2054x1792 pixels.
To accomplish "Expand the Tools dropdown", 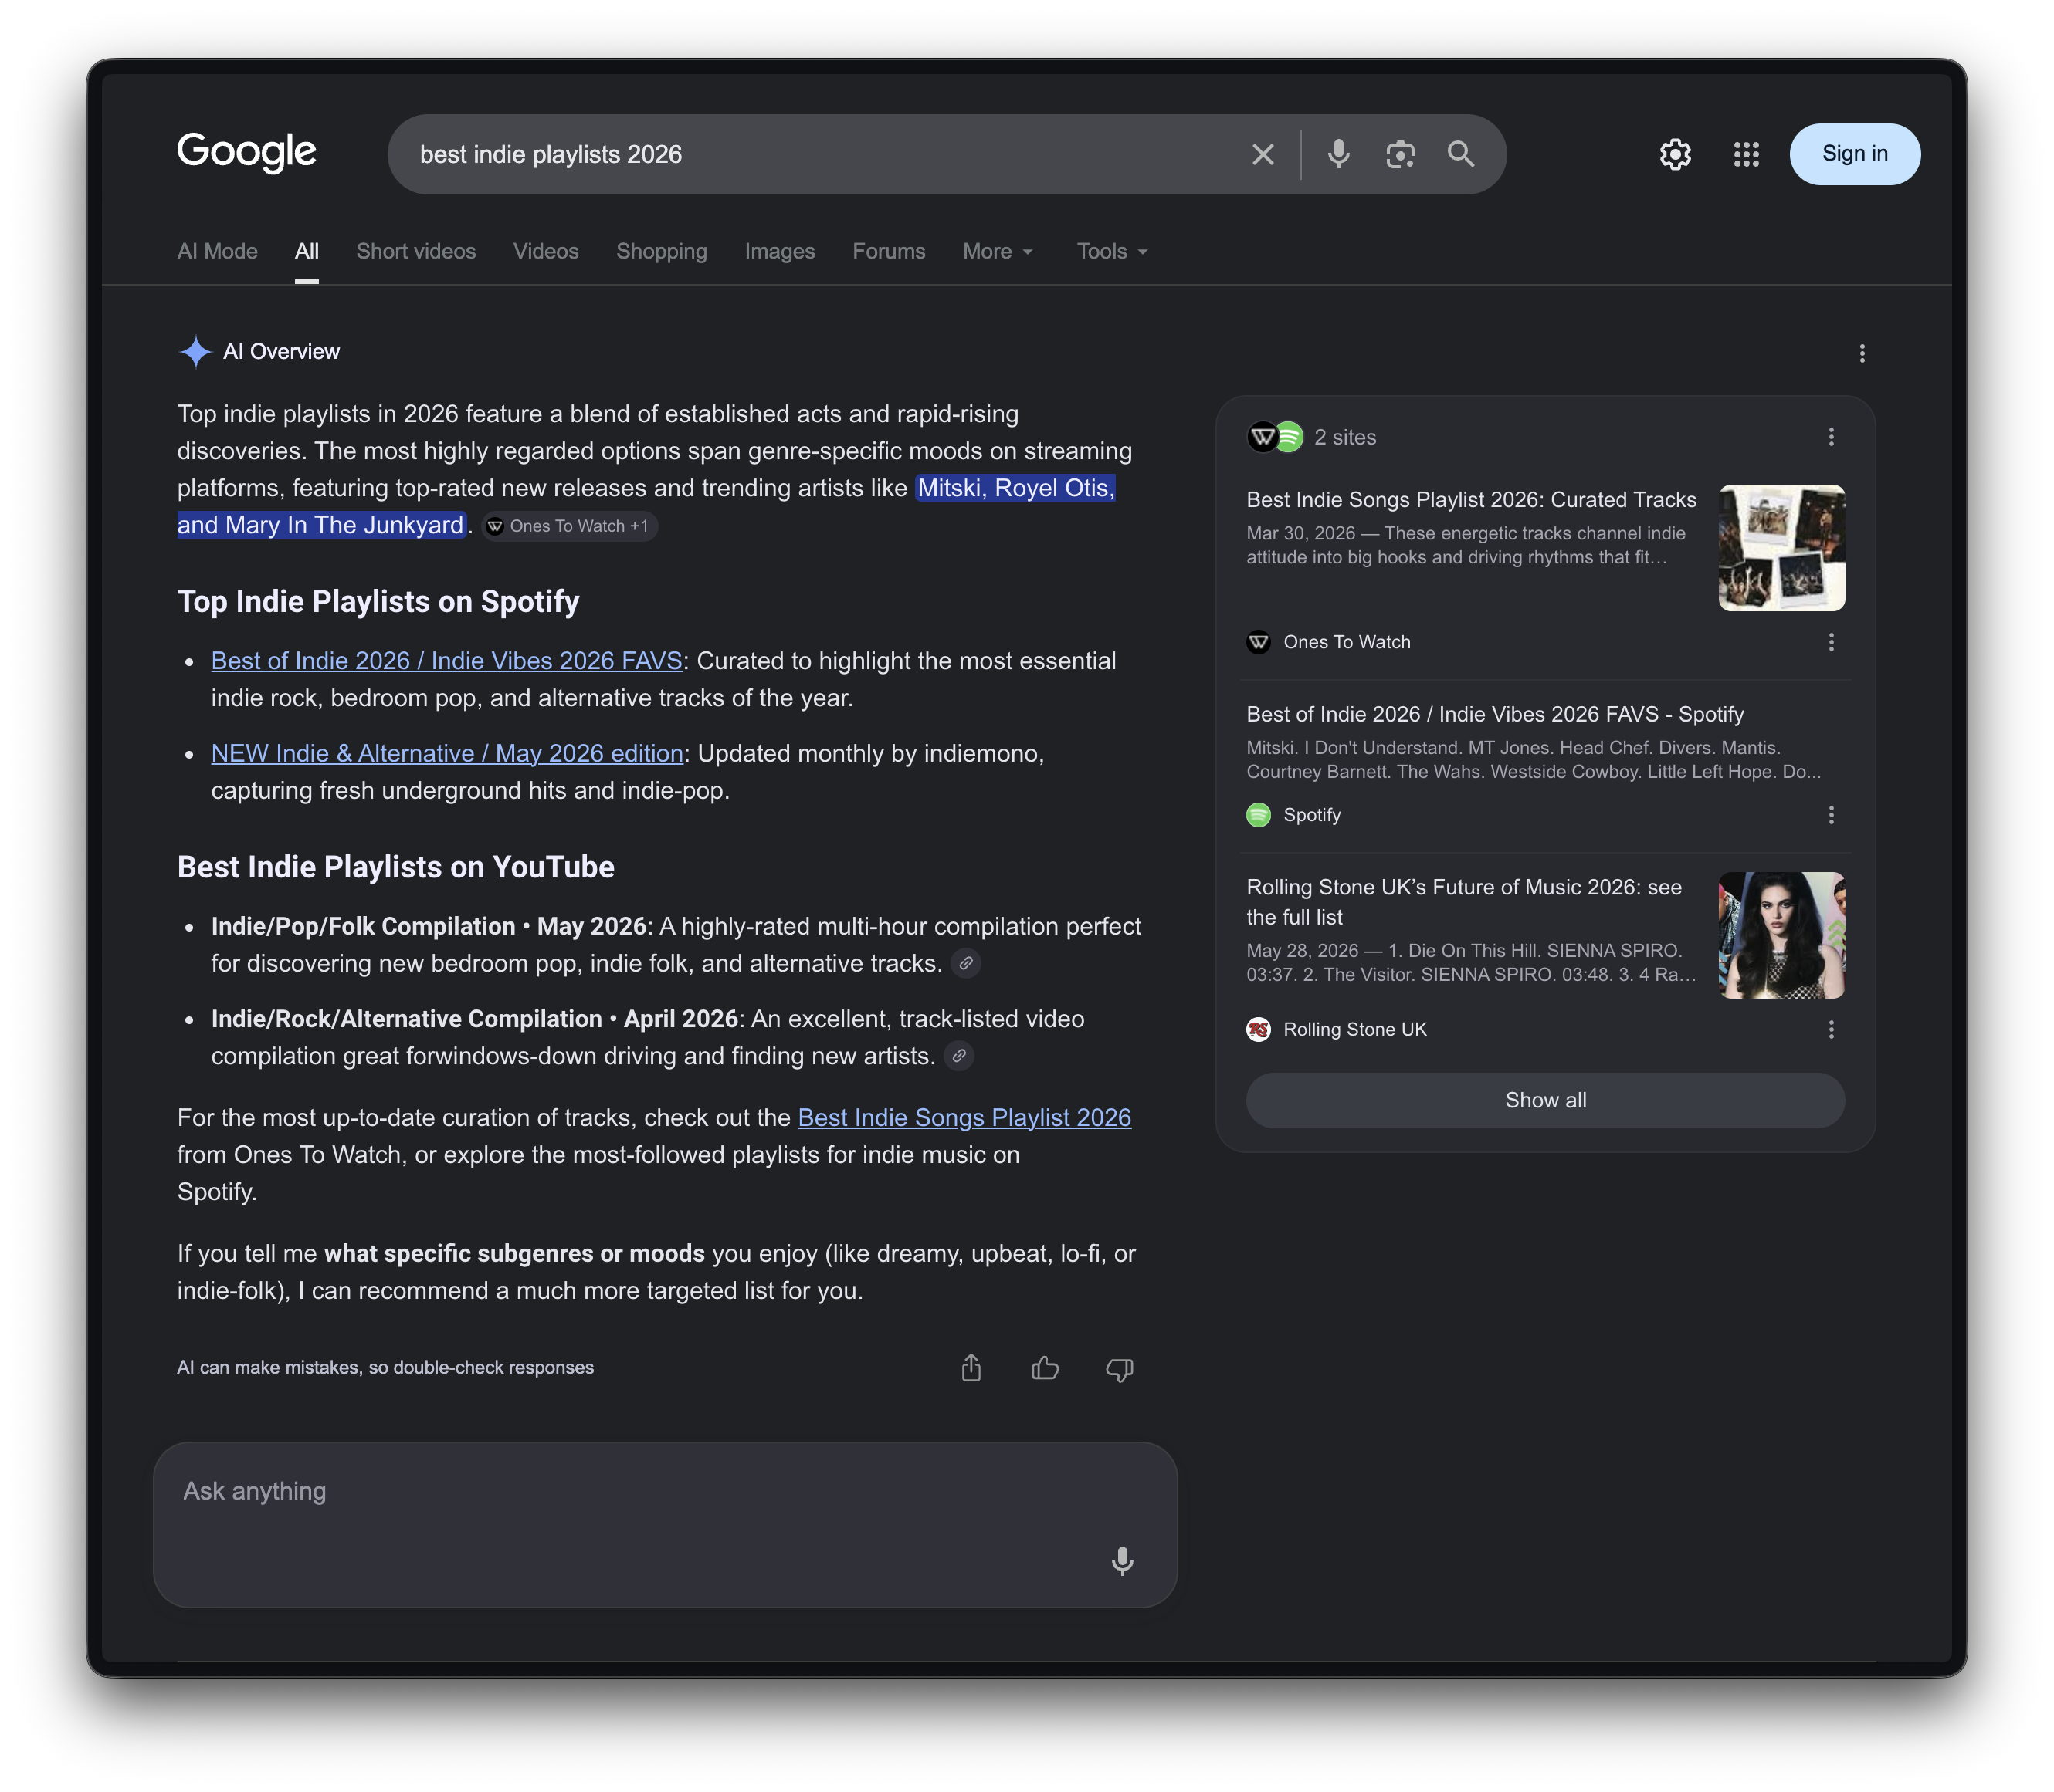I will (1111, 251).
